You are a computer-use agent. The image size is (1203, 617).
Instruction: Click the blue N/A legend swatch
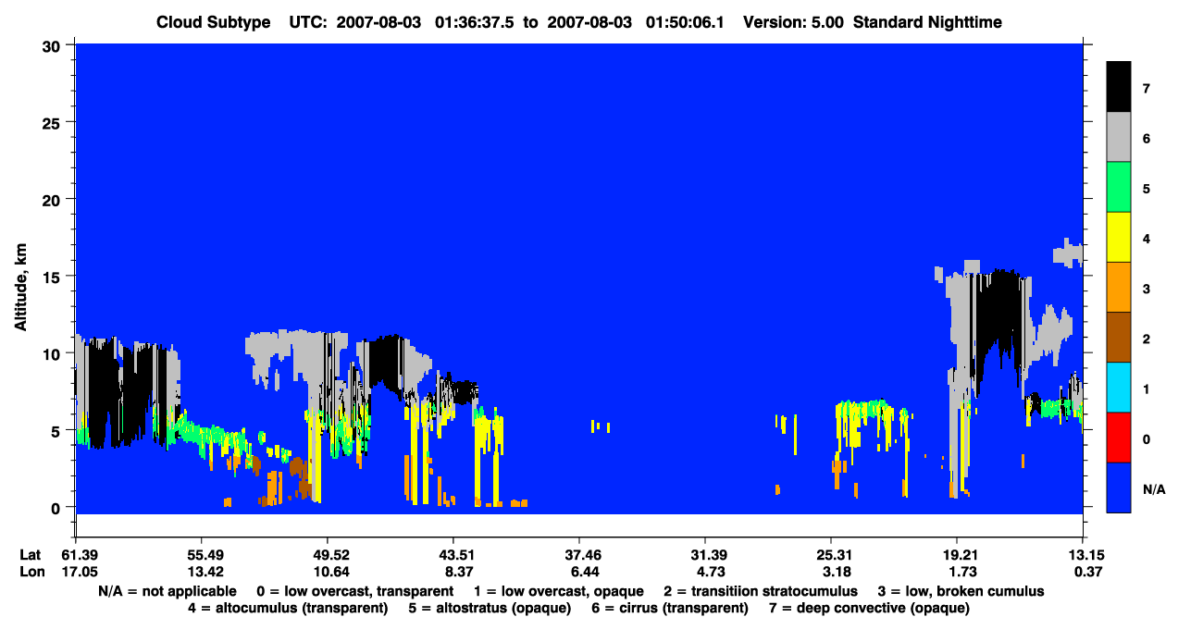tap(1119, 487)
